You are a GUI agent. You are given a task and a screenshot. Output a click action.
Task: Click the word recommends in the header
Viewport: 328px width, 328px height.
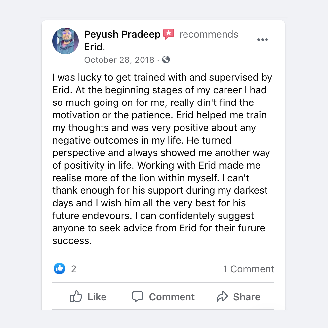tap(209, 34)
